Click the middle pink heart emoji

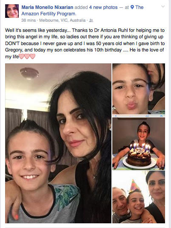27,56
